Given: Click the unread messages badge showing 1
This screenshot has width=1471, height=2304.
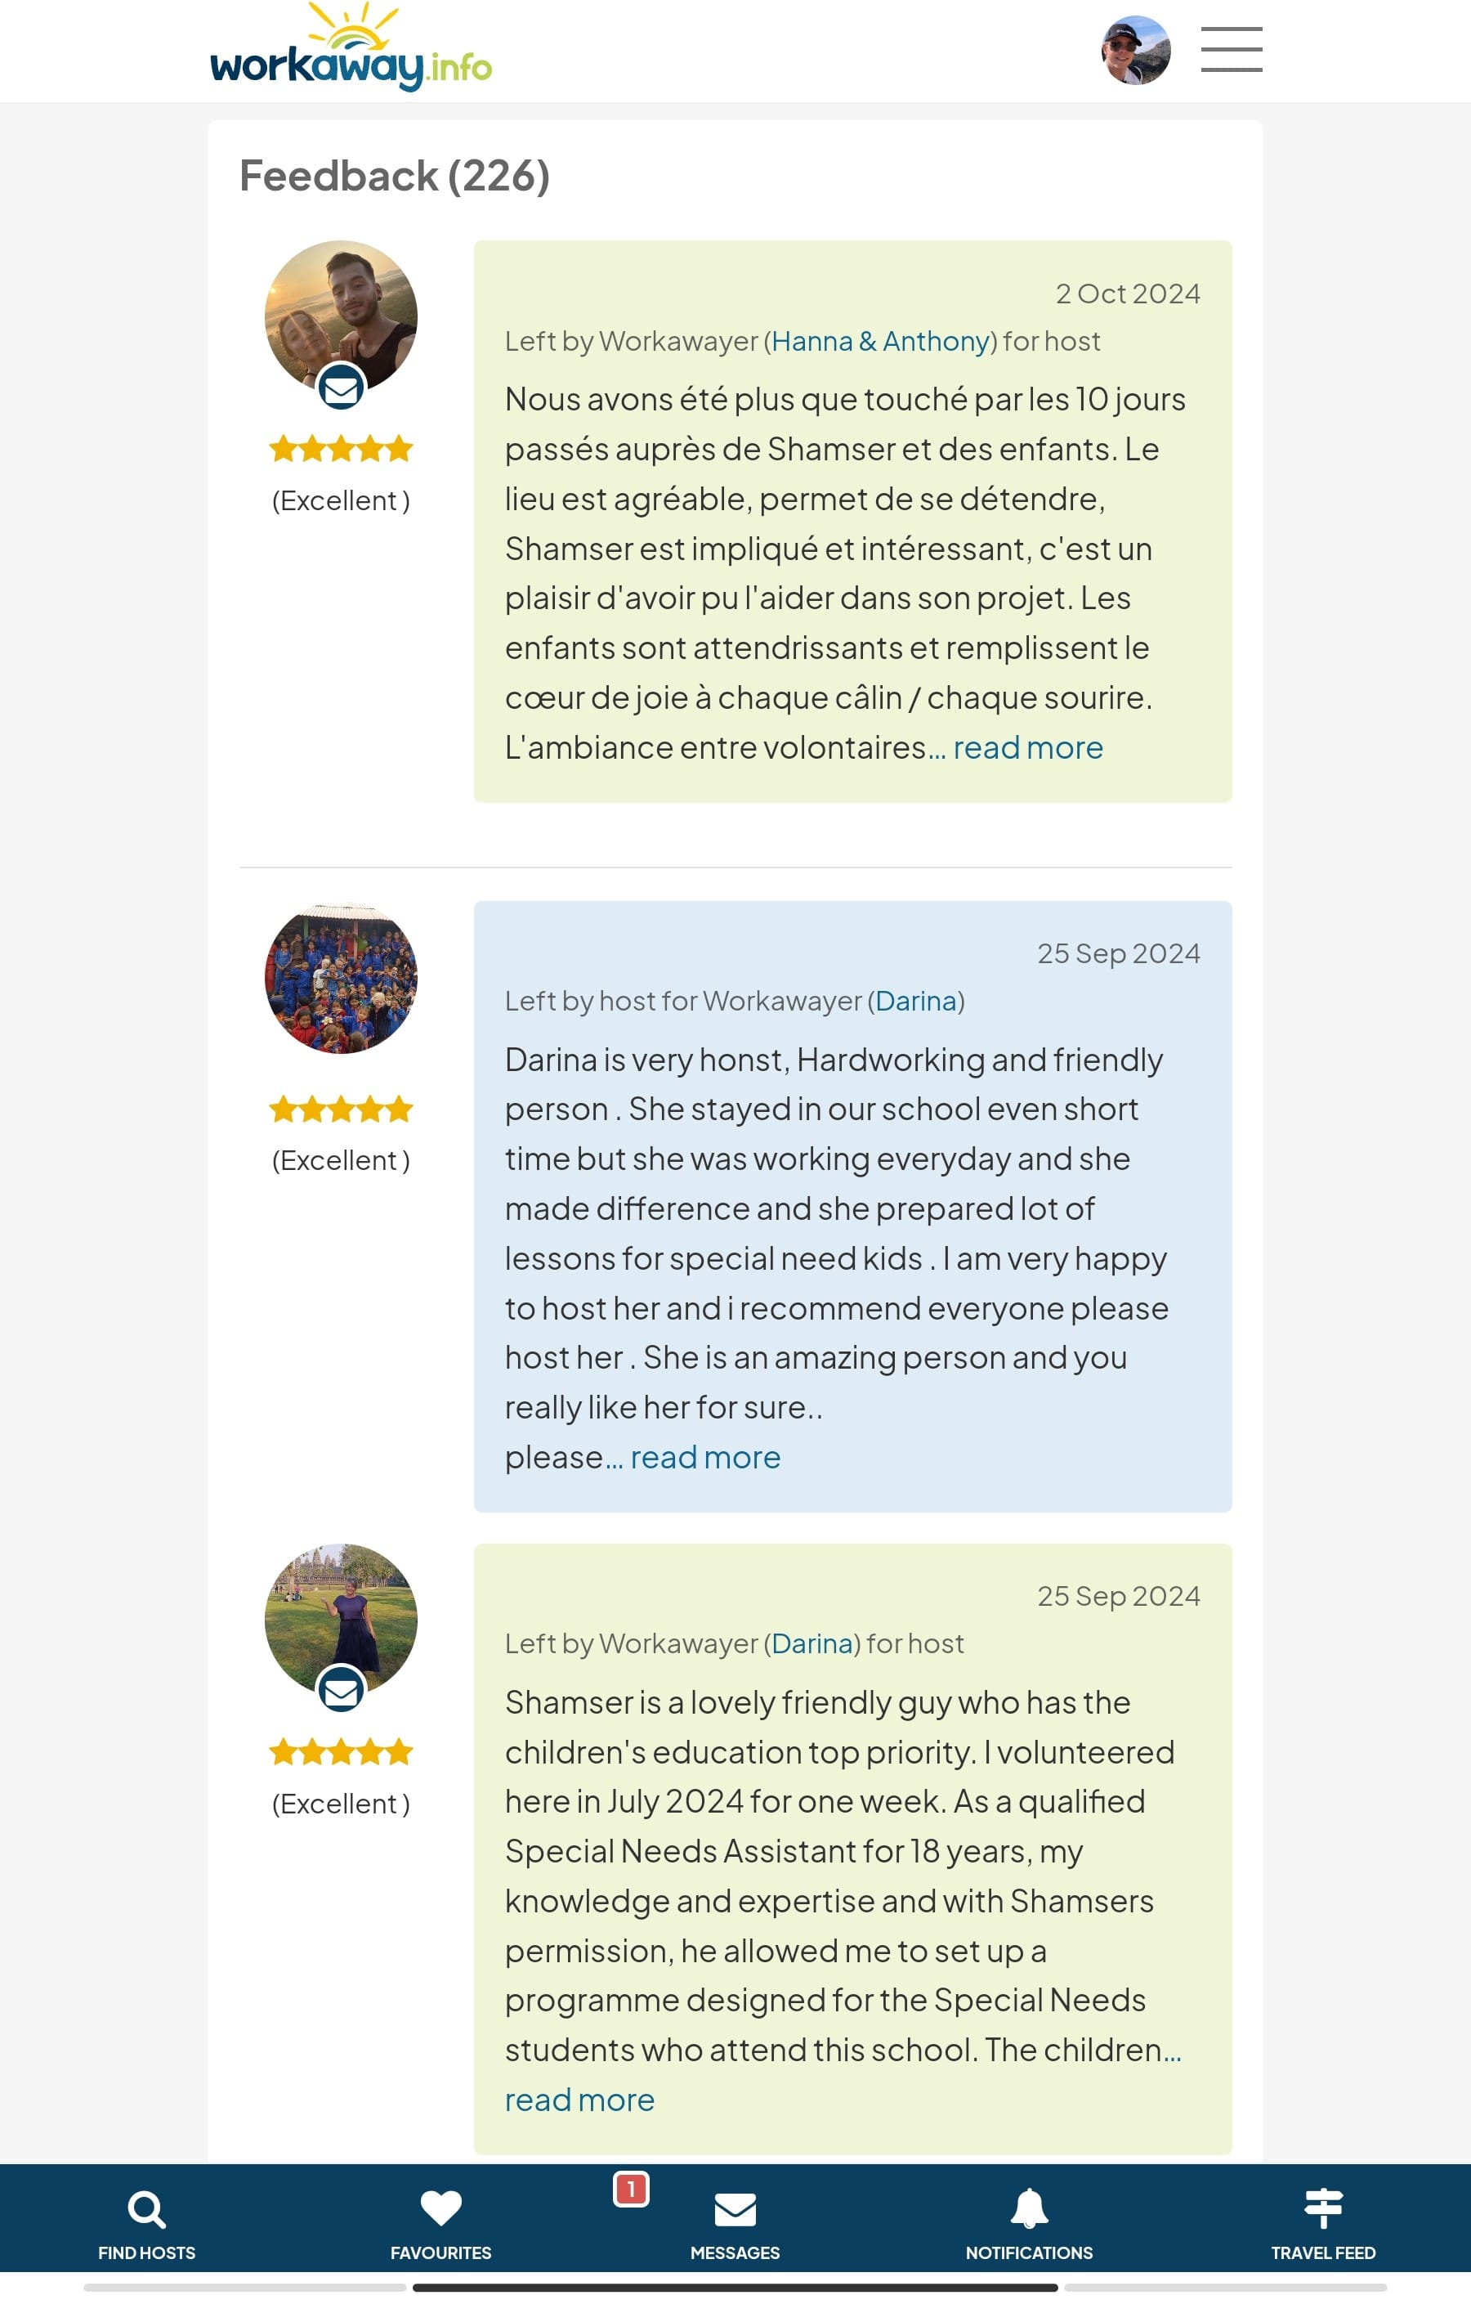Looking at the screenshot, I should (630, 2190).
